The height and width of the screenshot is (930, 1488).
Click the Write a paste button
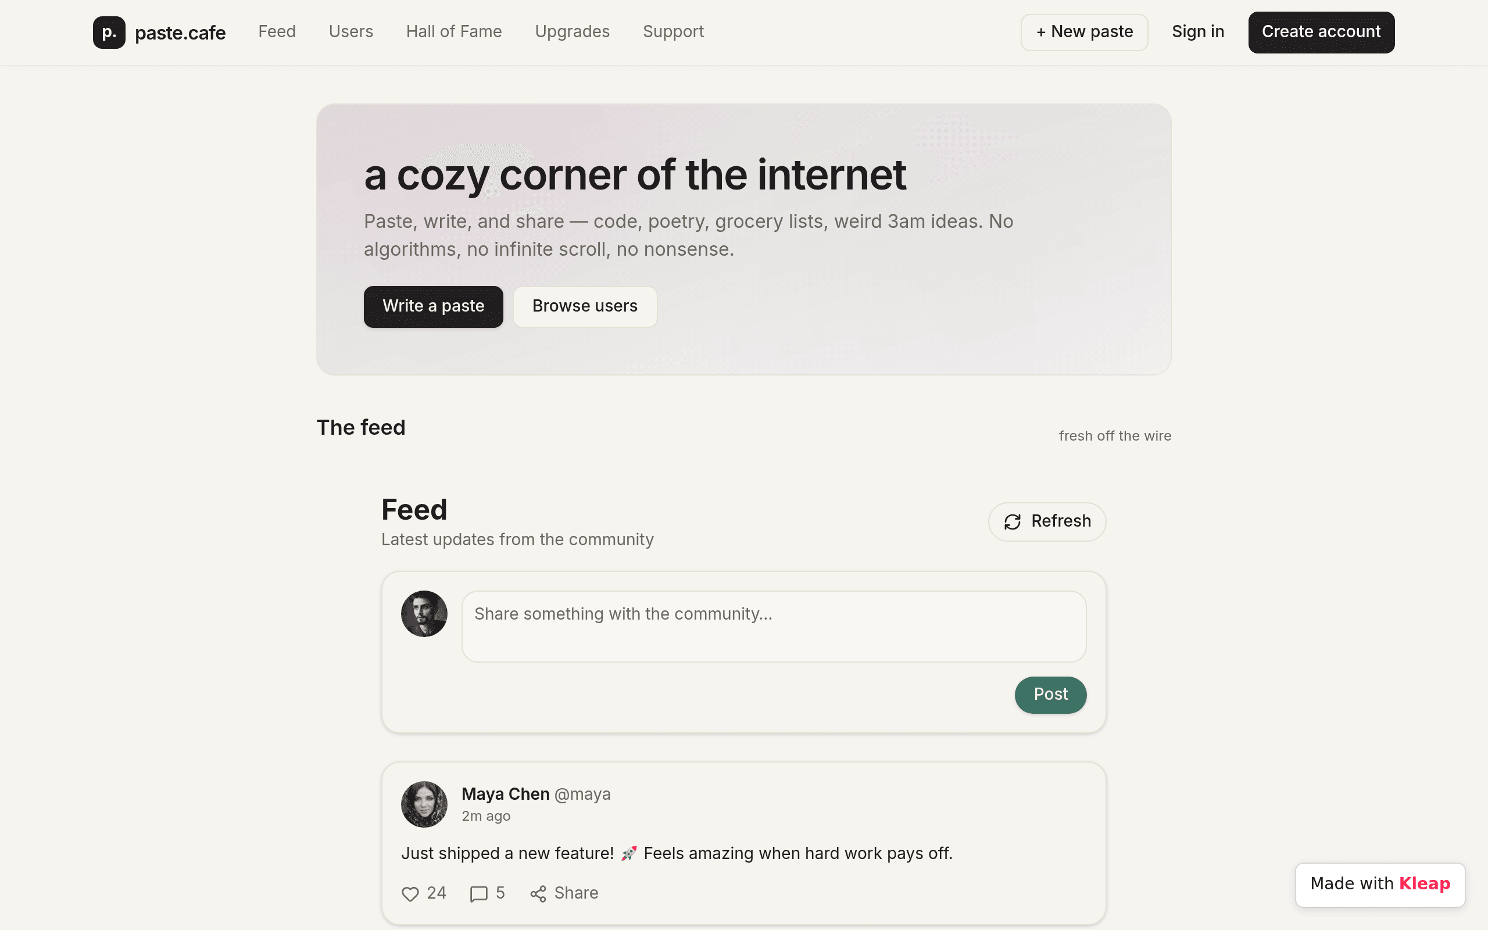[x=433, y=306]
